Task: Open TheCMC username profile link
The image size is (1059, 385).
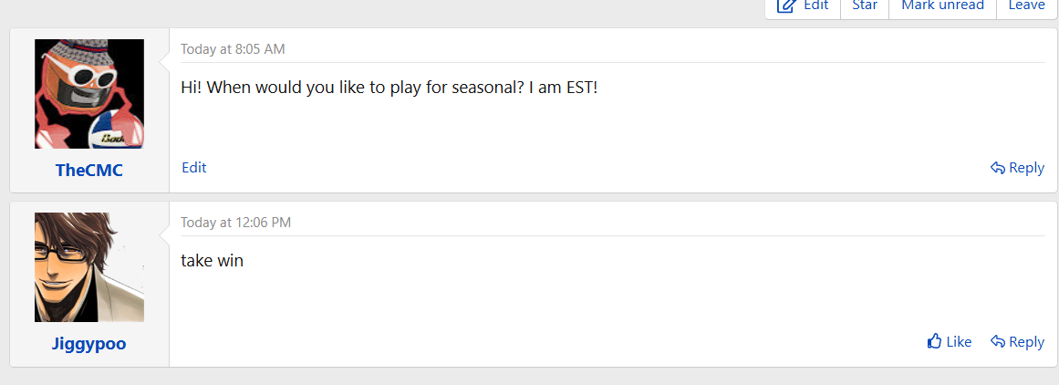Action: point(88,171)
